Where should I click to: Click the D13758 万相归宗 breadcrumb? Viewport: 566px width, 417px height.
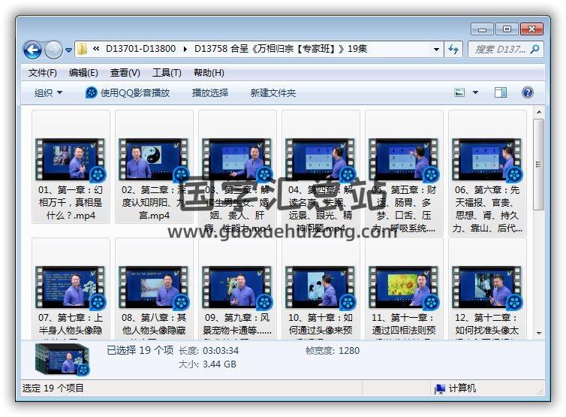[x=281, y=49]
